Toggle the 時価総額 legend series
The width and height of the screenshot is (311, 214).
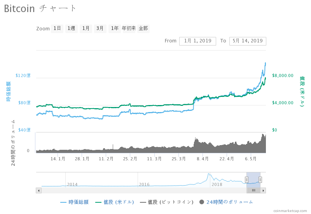[x=74, y=202]
